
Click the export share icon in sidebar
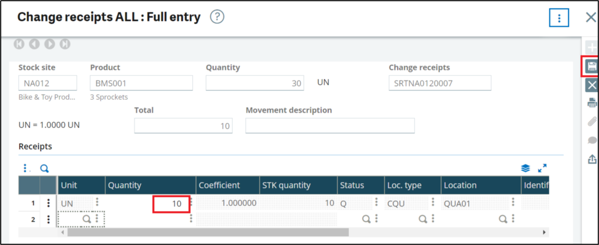591,159
